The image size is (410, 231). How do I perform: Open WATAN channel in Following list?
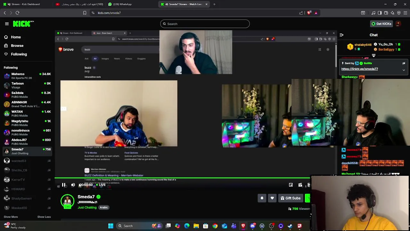(27, 114)
